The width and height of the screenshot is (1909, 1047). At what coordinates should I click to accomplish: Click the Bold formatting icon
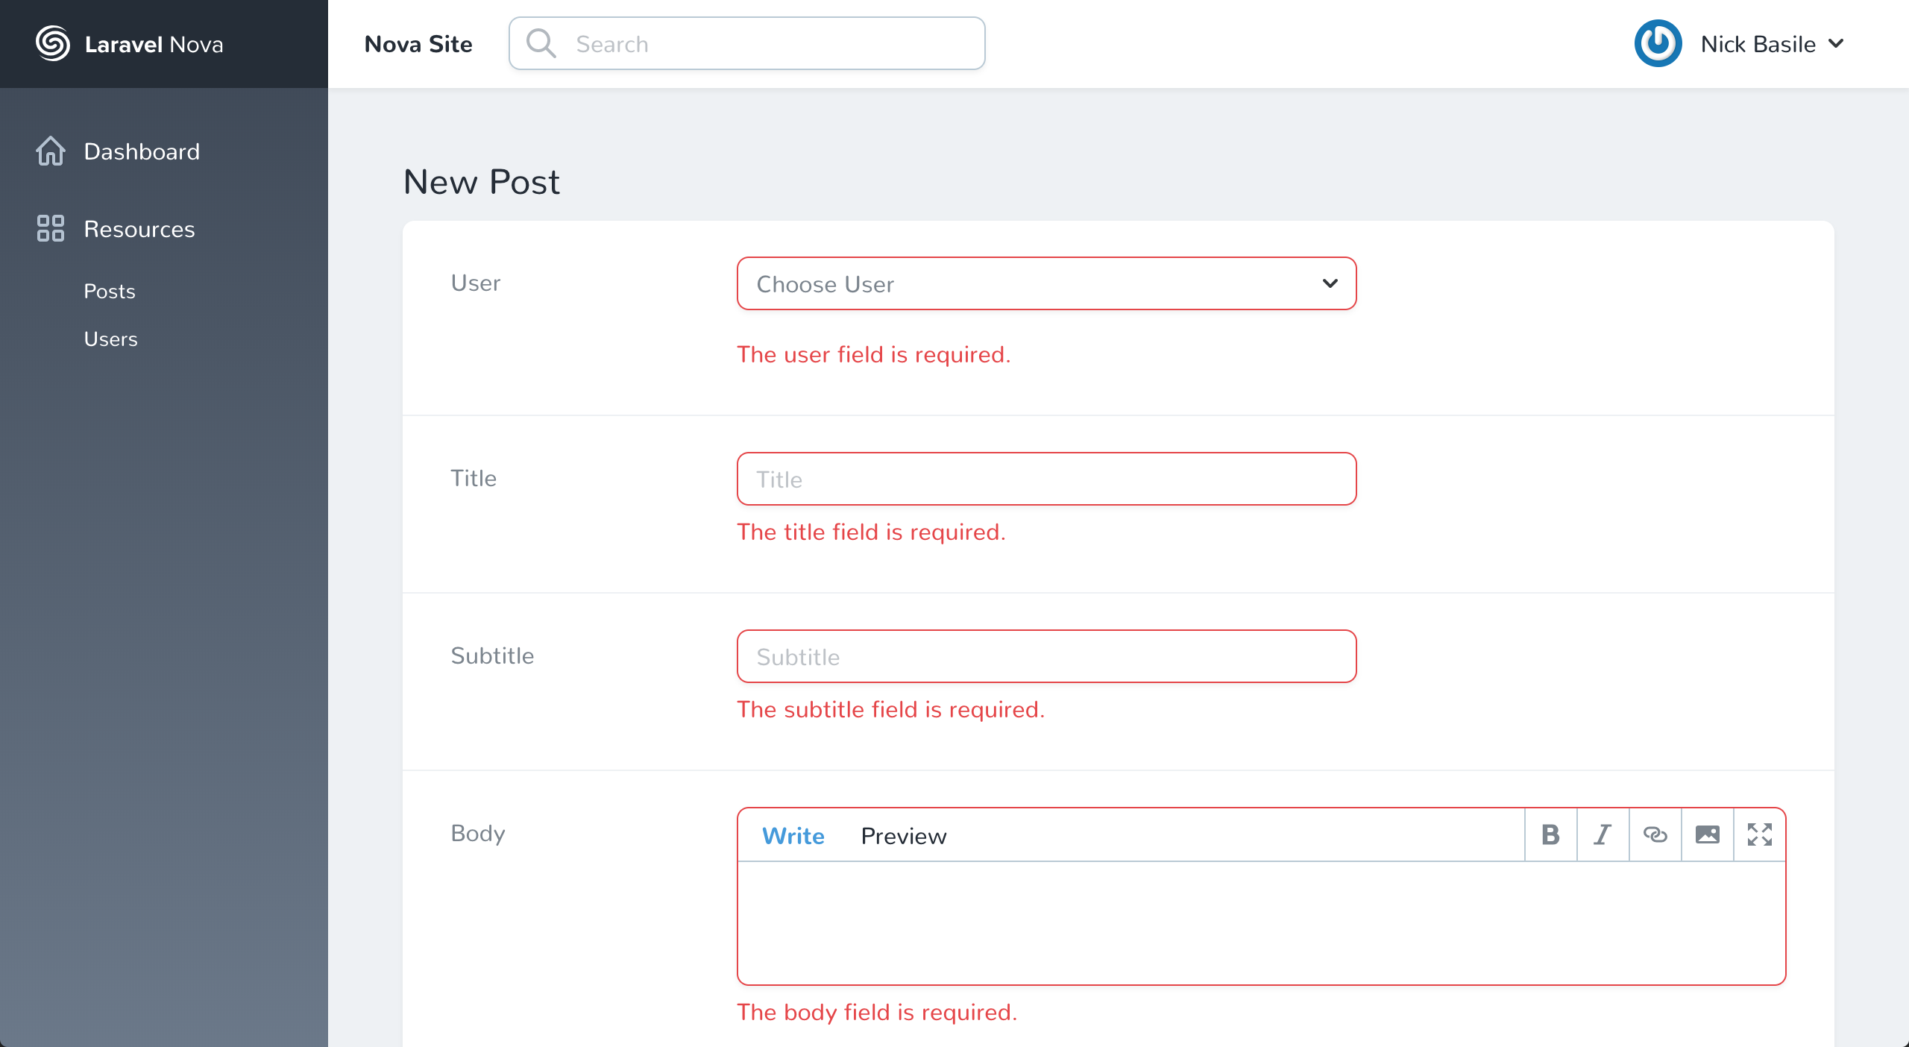pyautogui.click(x=1550, y=834)
